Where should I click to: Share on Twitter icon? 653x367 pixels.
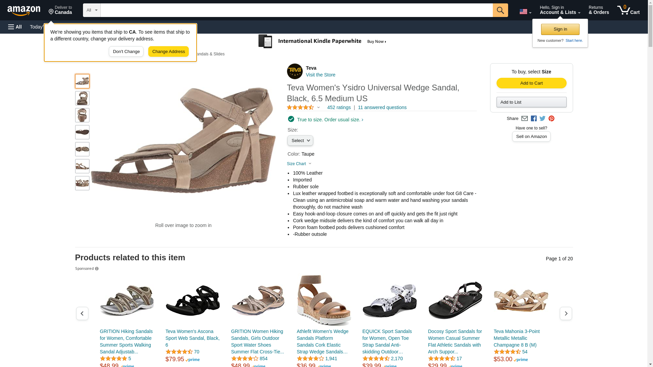tap(542, 119)
